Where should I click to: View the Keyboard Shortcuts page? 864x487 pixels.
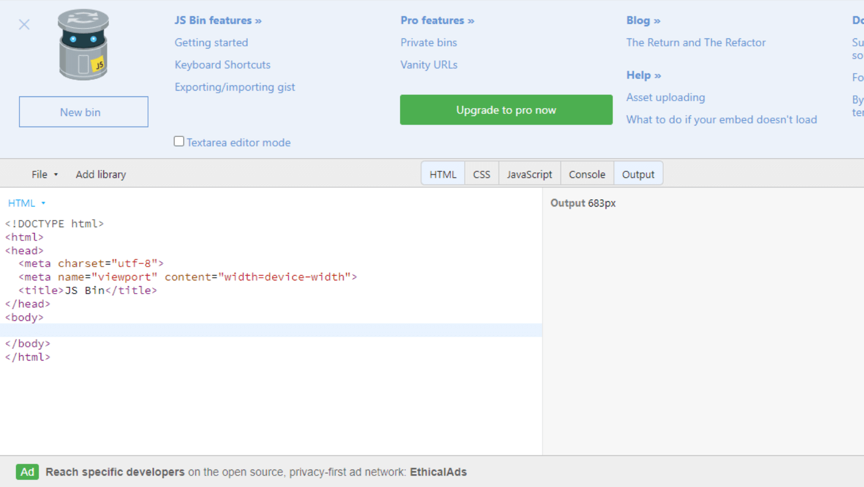point(222,64)
